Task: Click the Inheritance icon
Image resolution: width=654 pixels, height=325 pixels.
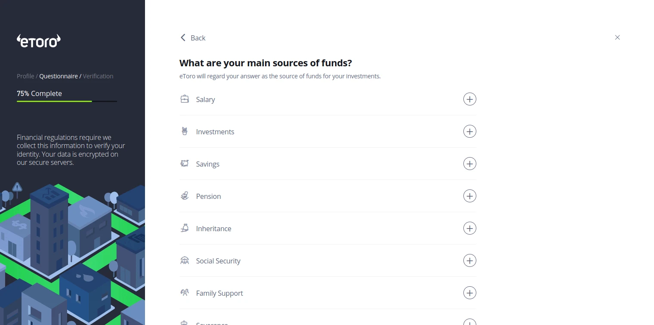Action: (x=185, y=228)
